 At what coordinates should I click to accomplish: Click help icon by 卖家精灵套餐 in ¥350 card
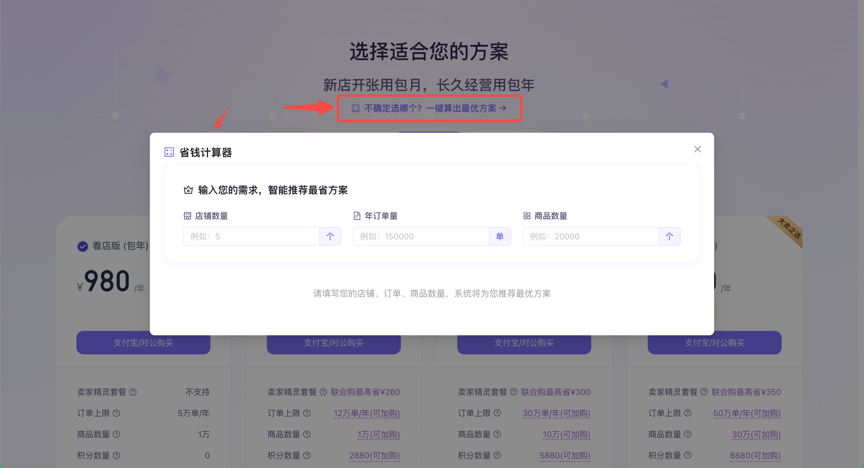(704, 392)
